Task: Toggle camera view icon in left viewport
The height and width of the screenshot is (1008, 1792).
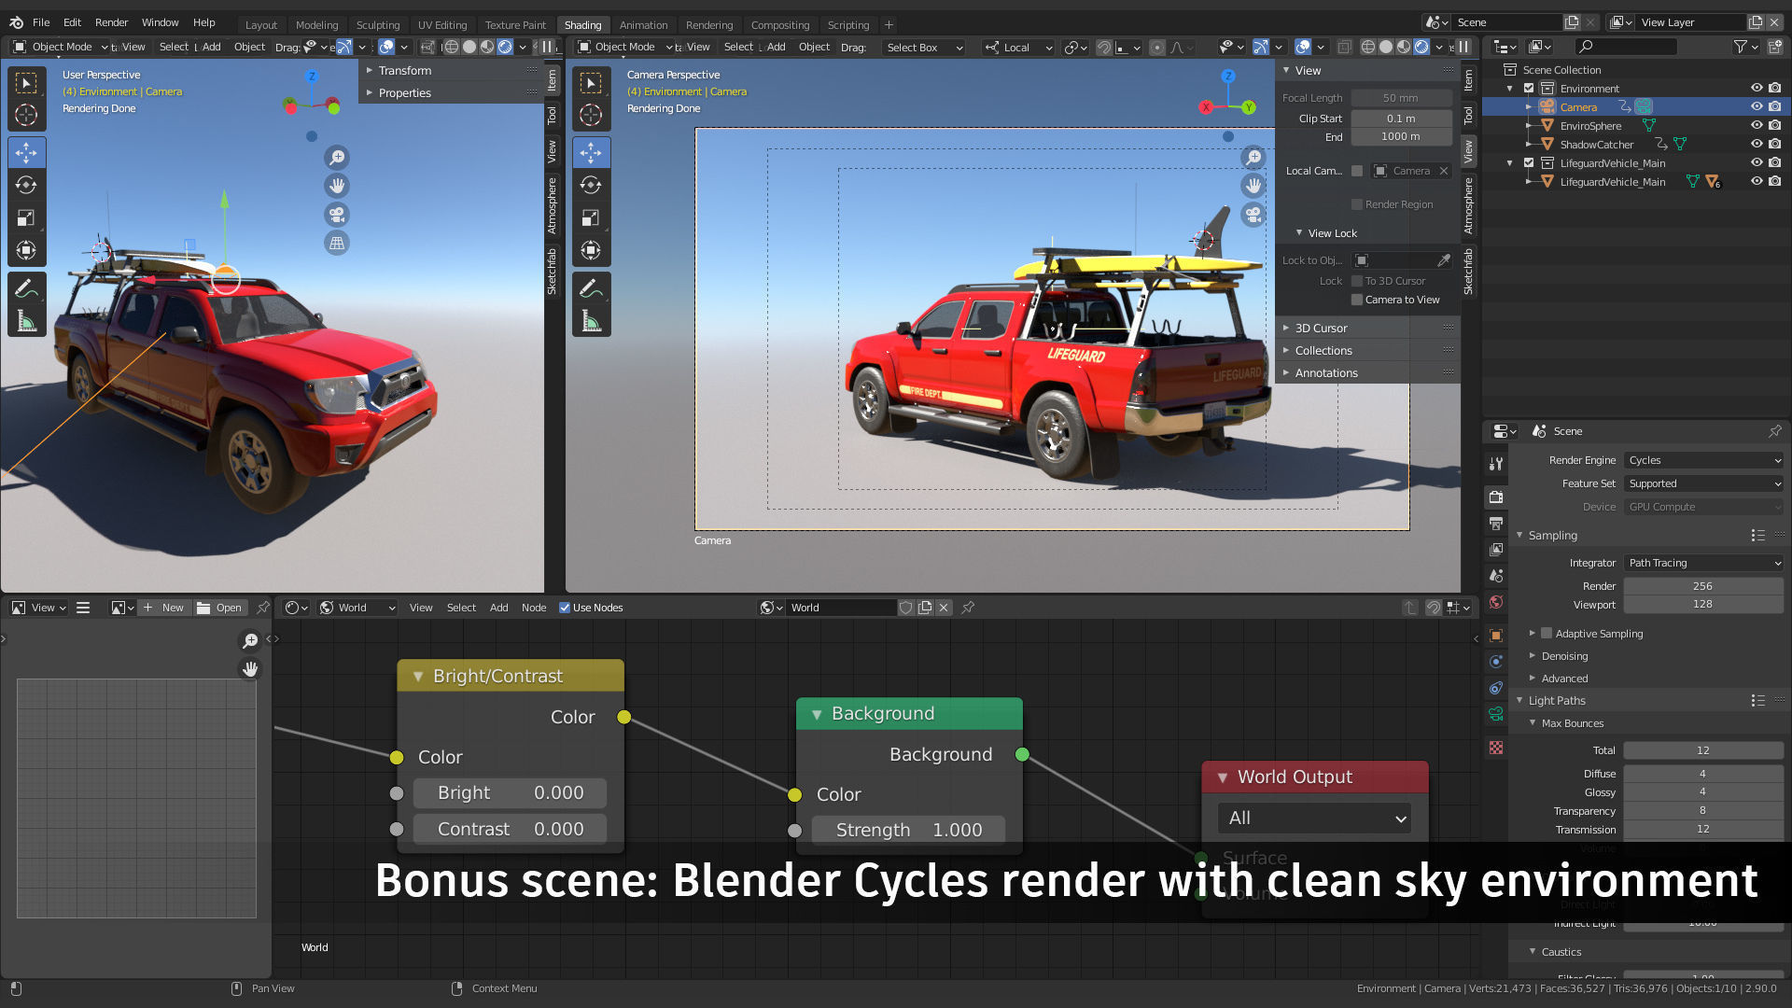Action: pyautogui.click(x=337, y=215)
